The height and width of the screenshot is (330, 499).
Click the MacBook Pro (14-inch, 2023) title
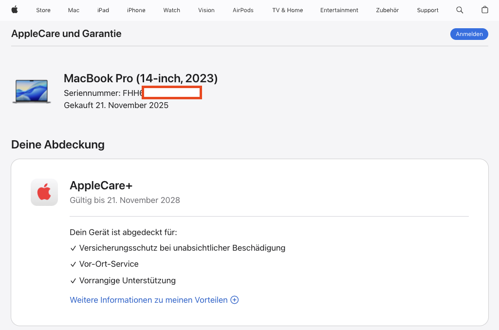pos(141,78)
